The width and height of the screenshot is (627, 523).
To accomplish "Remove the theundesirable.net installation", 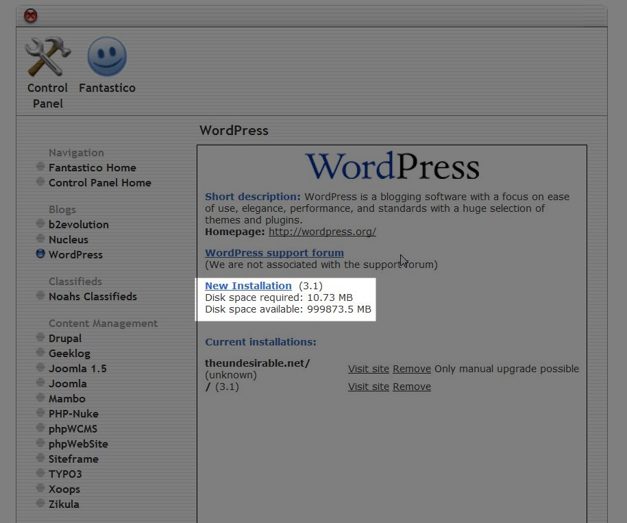I will pyautogui.click(x=411, y=369).
